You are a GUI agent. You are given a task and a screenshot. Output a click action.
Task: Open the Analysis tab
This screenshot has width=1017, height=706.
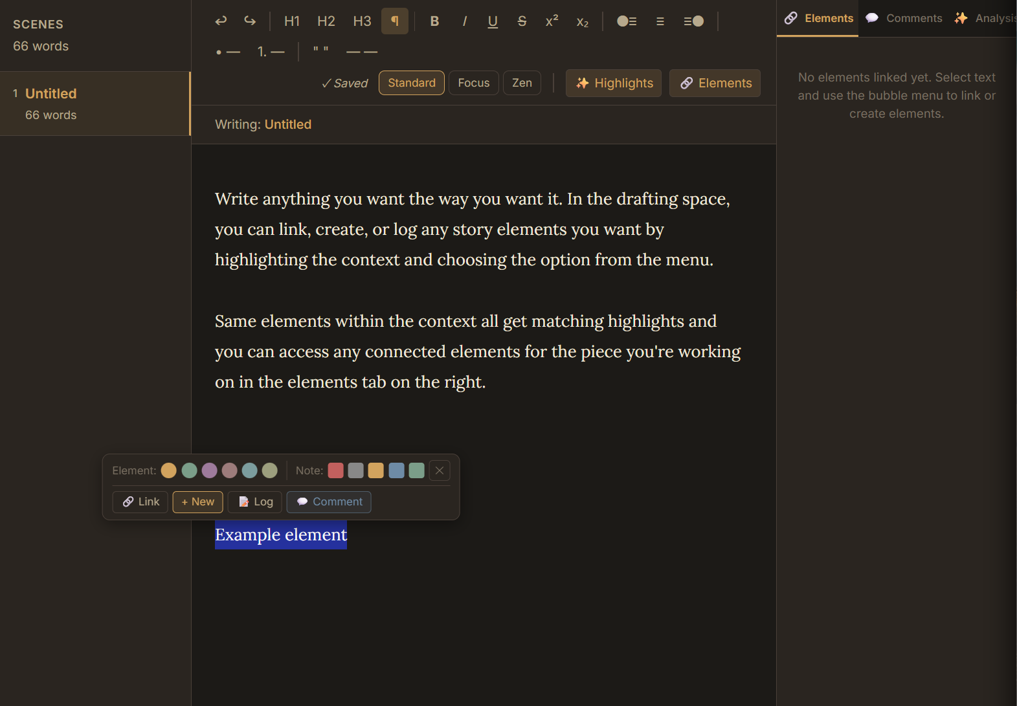(x=985, y=18)
